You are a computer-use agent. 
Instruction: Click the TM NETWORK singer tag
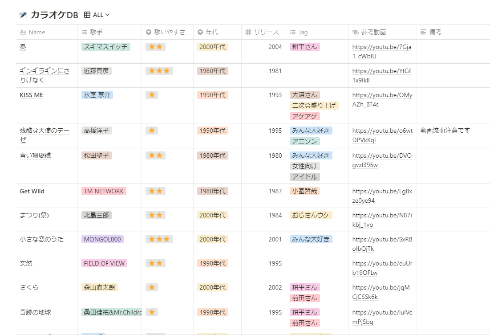104,191
